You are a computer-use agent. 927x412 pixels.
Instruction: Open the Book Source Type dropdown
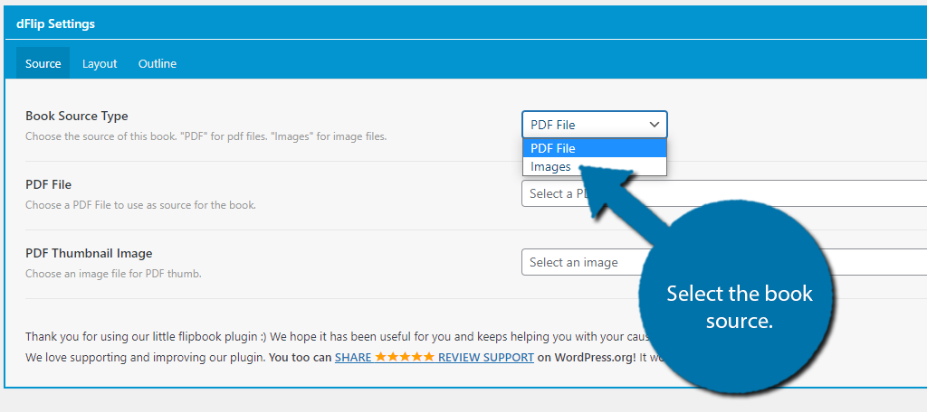point(594,125)
